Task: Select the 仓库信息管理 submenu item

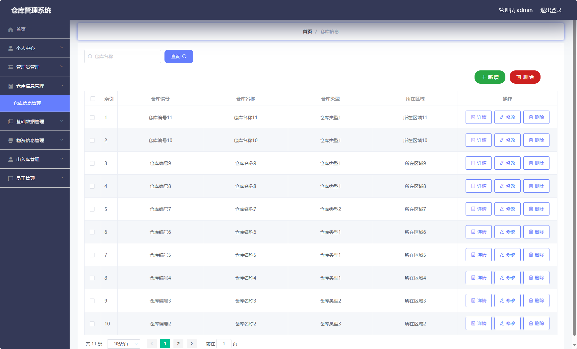Action: point(27,103)
